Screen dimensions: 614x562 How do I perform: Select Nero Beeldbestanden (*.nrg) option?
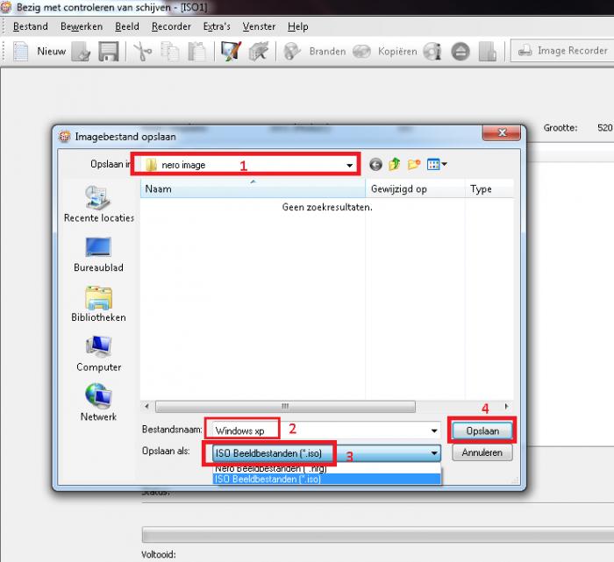pos(326,468)
